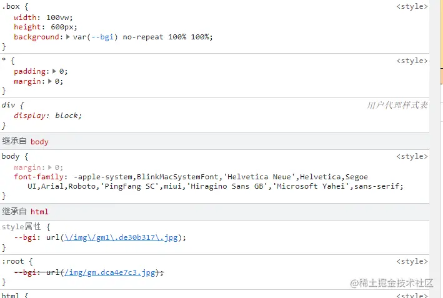Select the html selector at the bottom

(10, 295)
